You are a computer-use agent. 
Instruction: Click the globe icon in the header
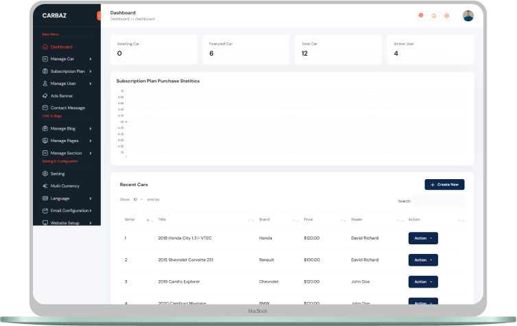coord(421,15)
